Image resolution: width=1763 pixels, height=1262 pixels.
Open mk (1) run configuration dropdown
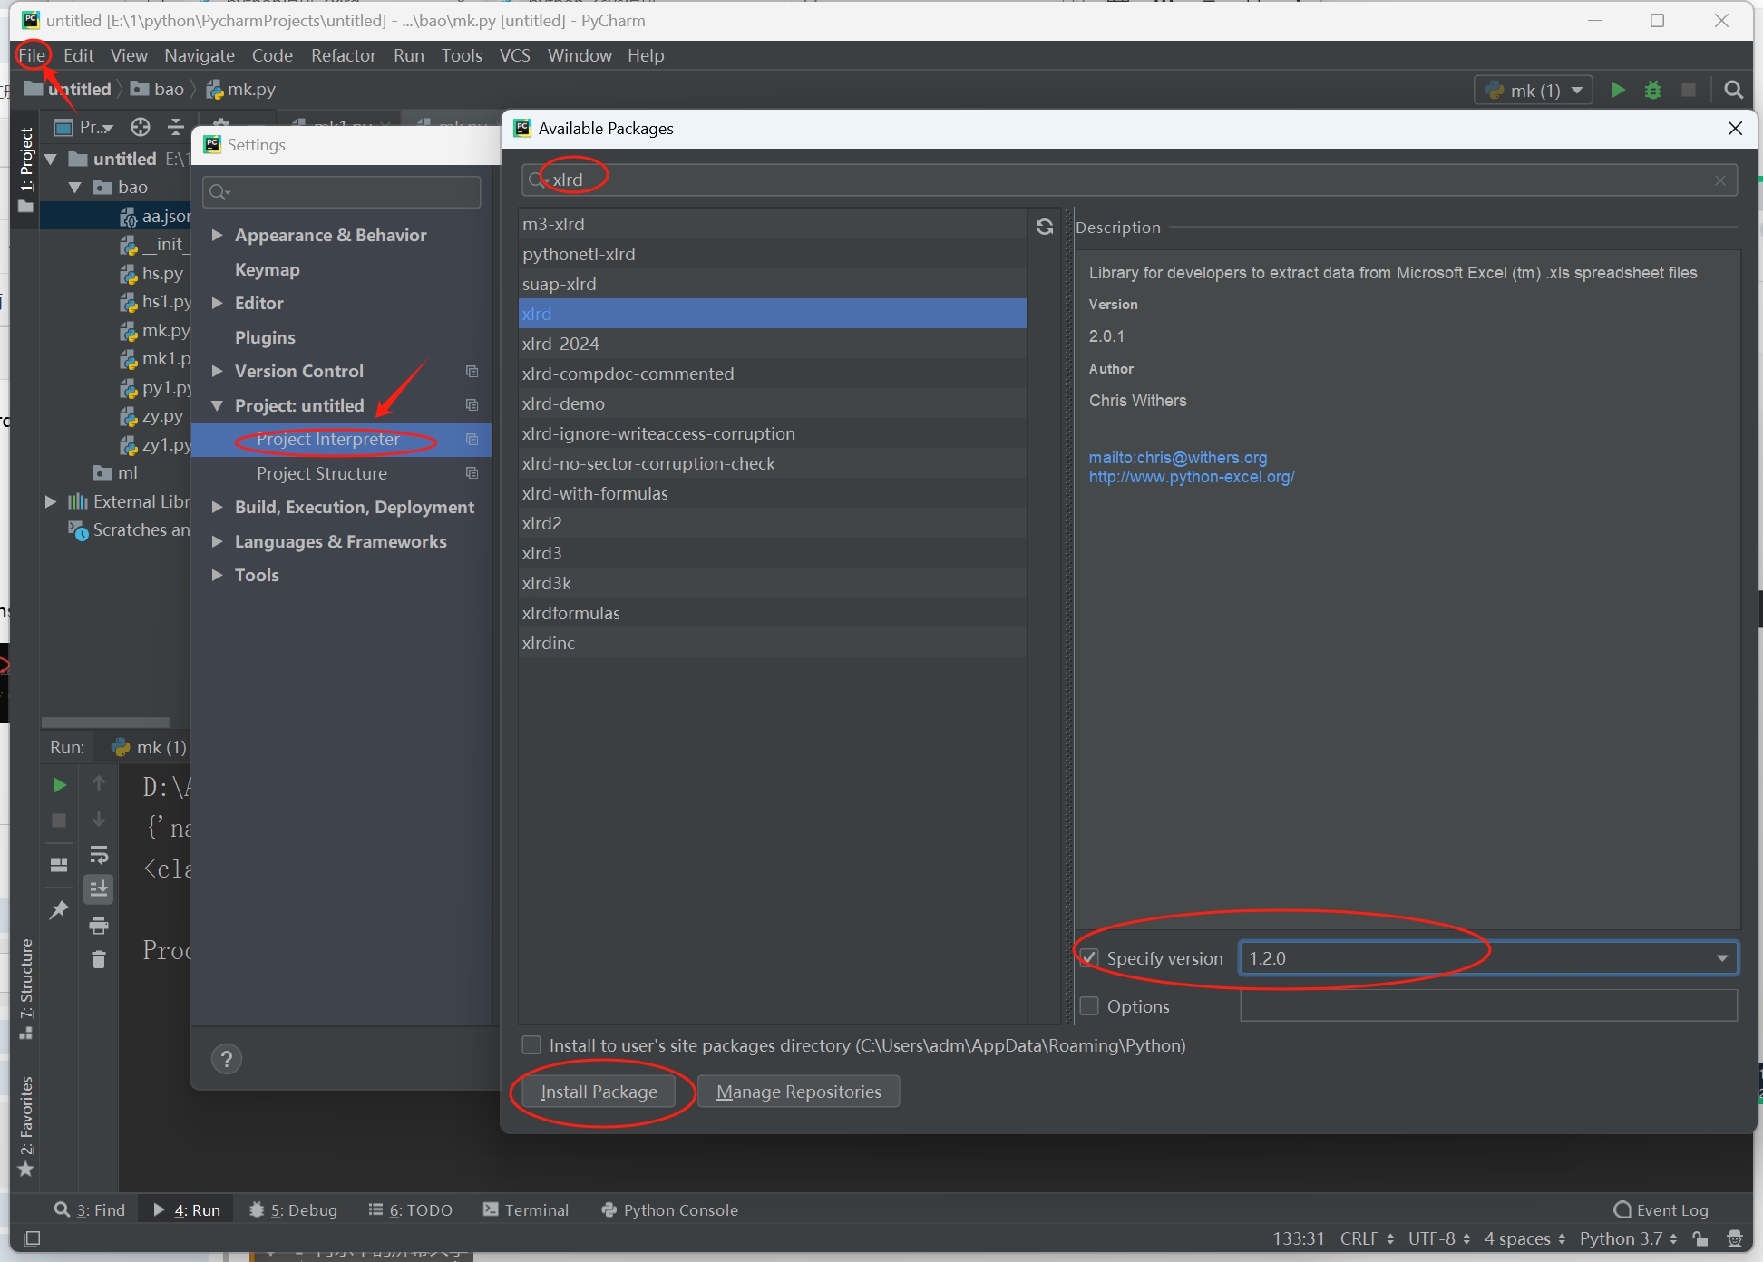click(x=1534, y=90)
